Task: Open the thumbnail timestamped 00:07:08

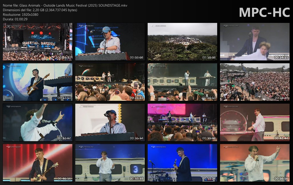Action: click(x=110, y=42)
